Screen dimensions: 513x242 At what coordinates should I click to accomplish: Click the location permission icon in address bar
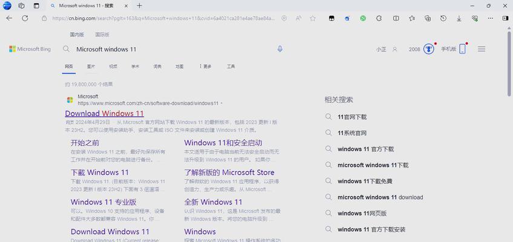tap(284, 19)
